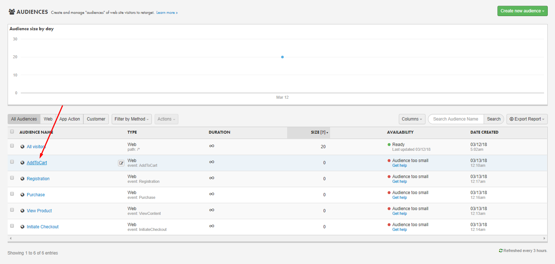The width and height of the screenshot is (555, 264).
Task: Click 'Showing 1 to 6 of 6 entries' text
Action: click(x=33, y=253)
